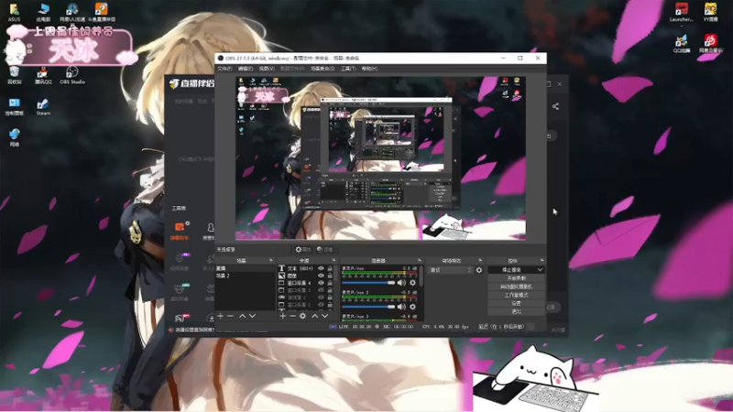
Task: Toggle visibility eye of 窗口采集 2 source
Action: (x=321, y=305)
